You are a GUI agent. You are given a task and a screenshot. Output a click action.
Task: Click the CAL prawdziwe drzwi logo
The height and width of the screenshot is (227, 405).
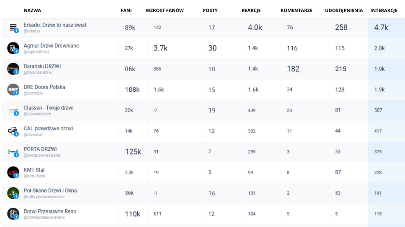(x=13, y=131)
